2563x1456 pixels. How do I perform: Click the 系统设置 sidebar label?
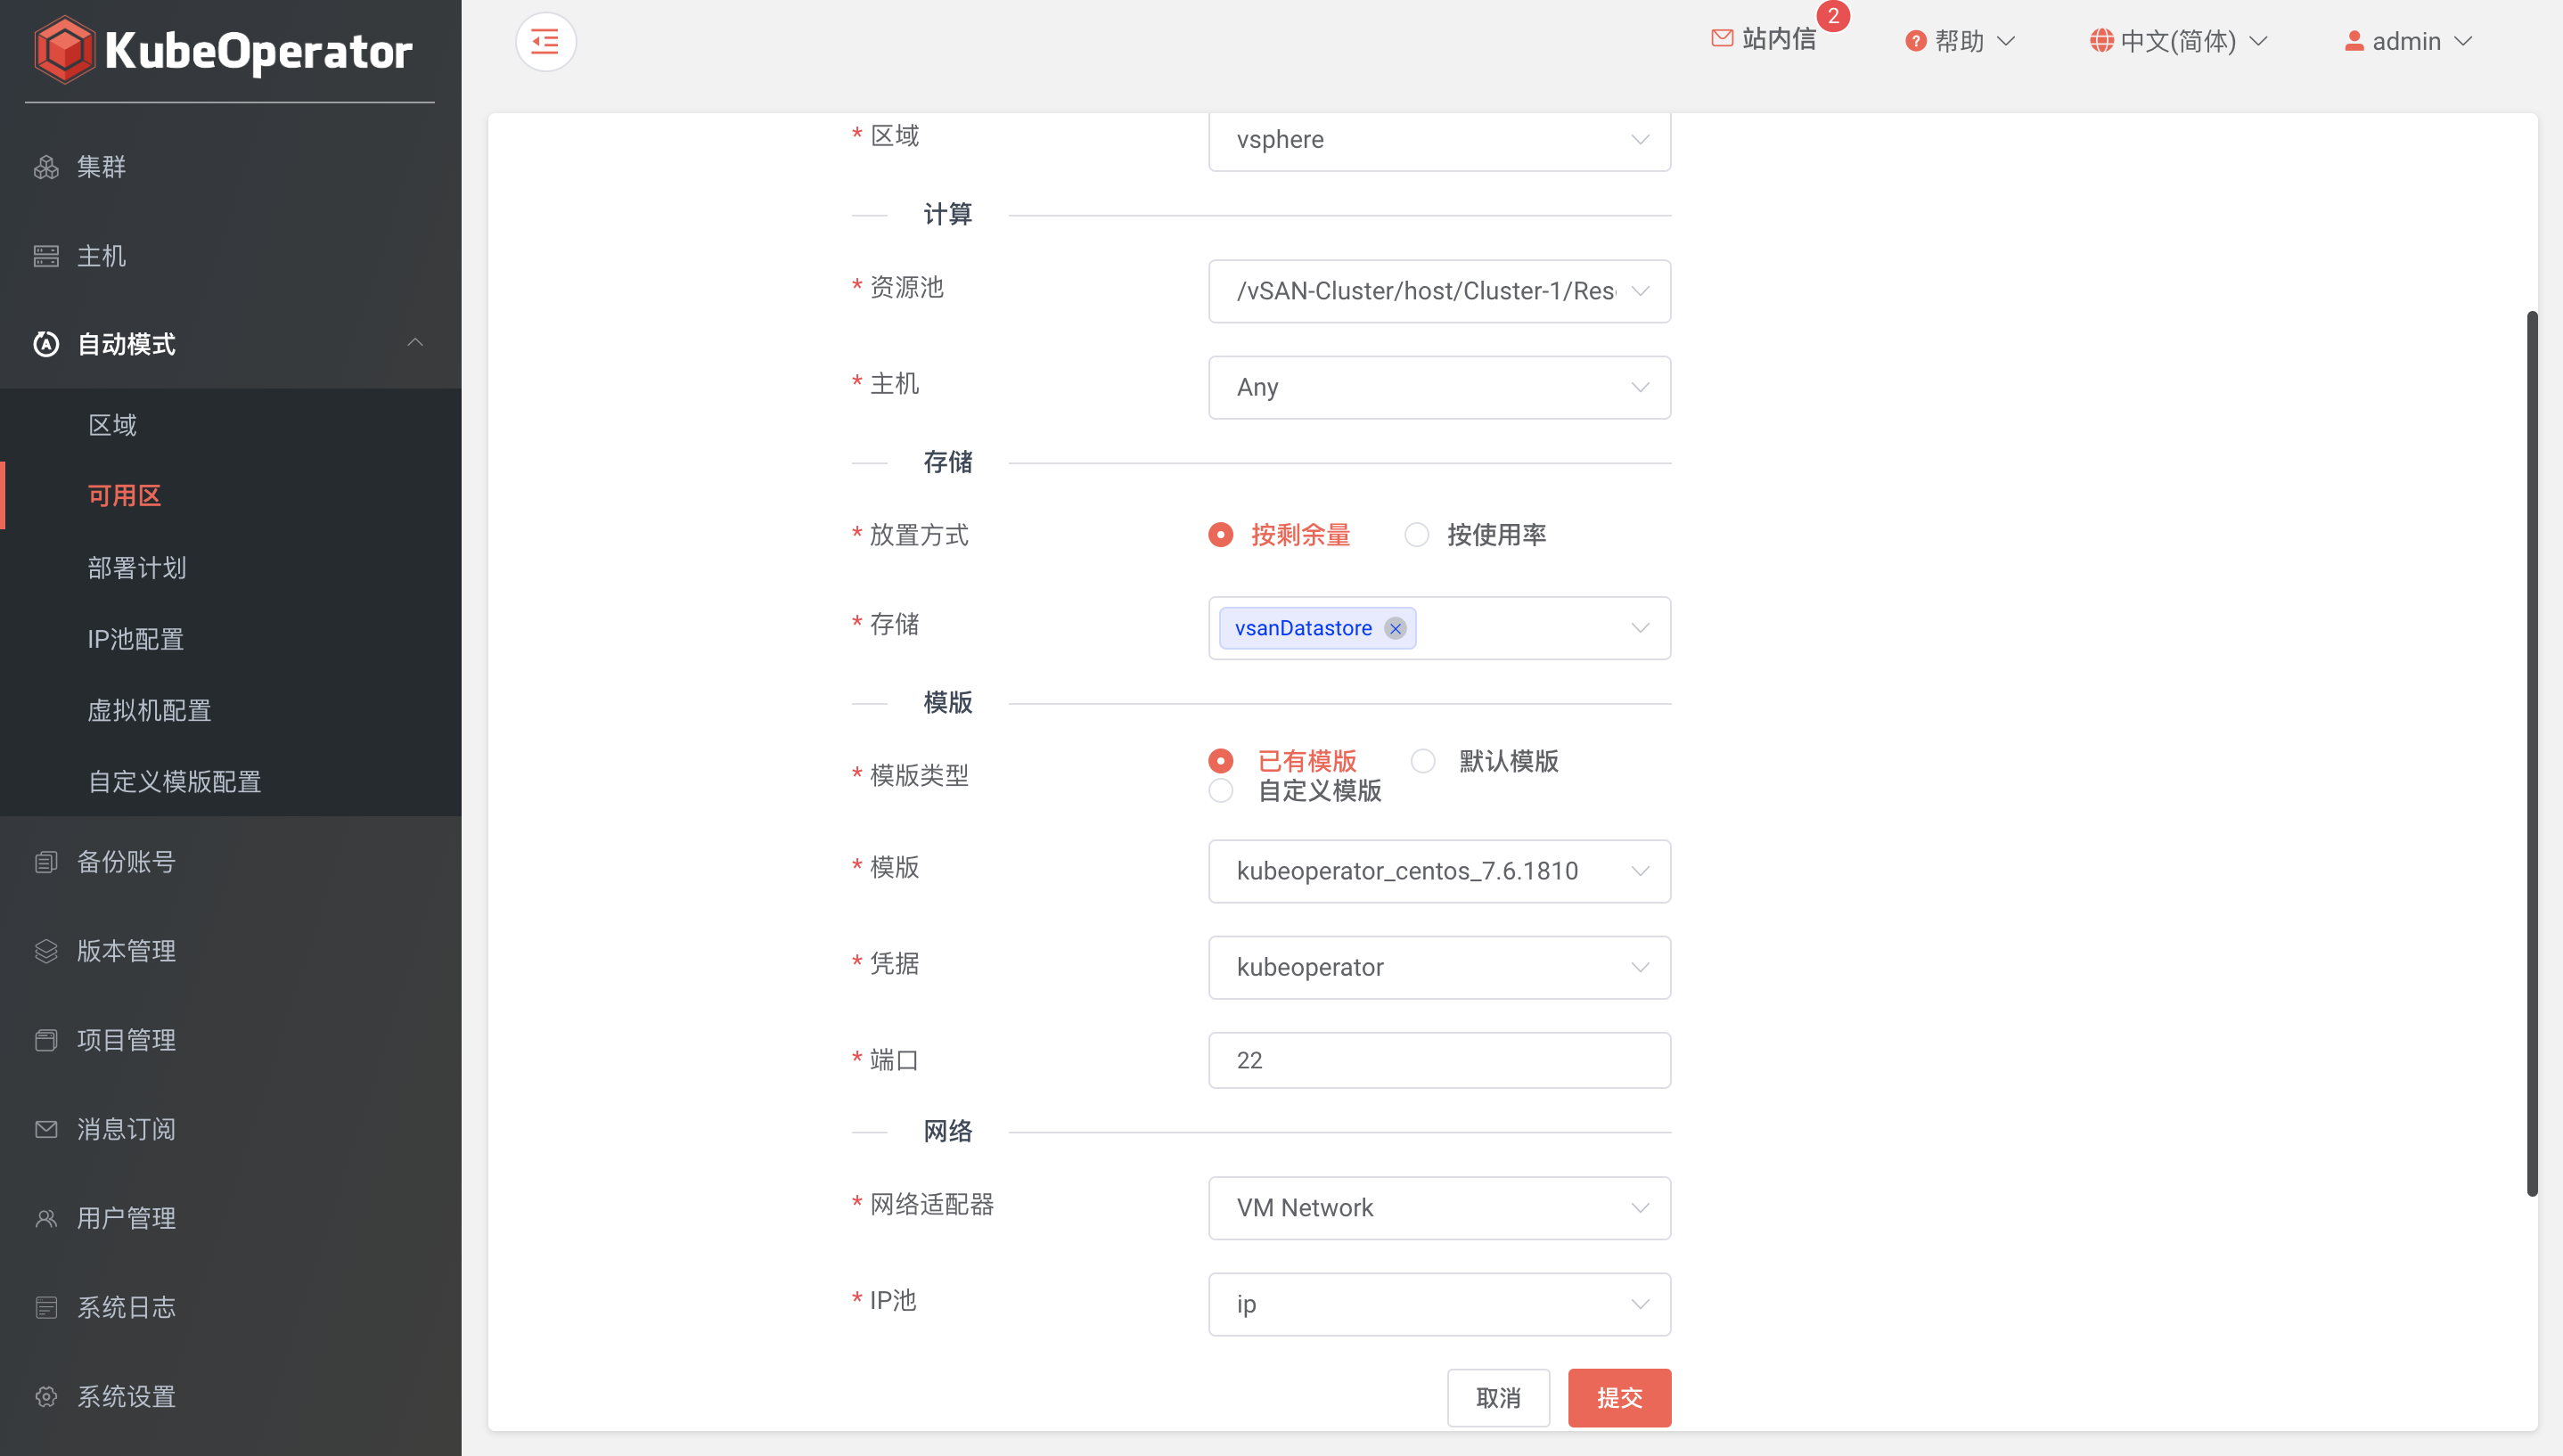coord(127,1396)
